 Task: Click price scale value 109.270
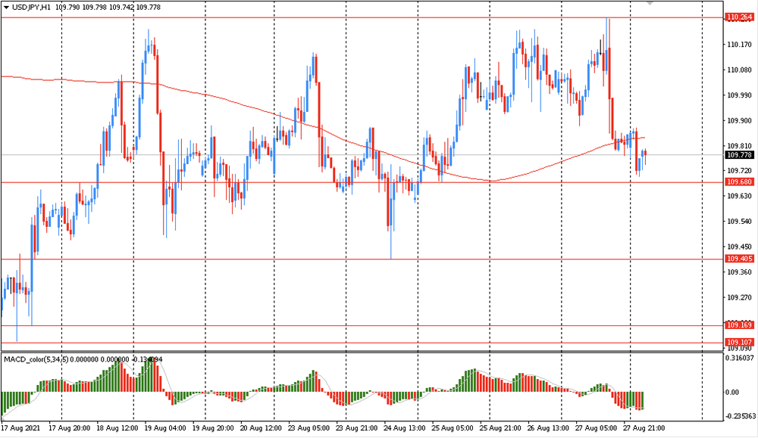point(740,297)
